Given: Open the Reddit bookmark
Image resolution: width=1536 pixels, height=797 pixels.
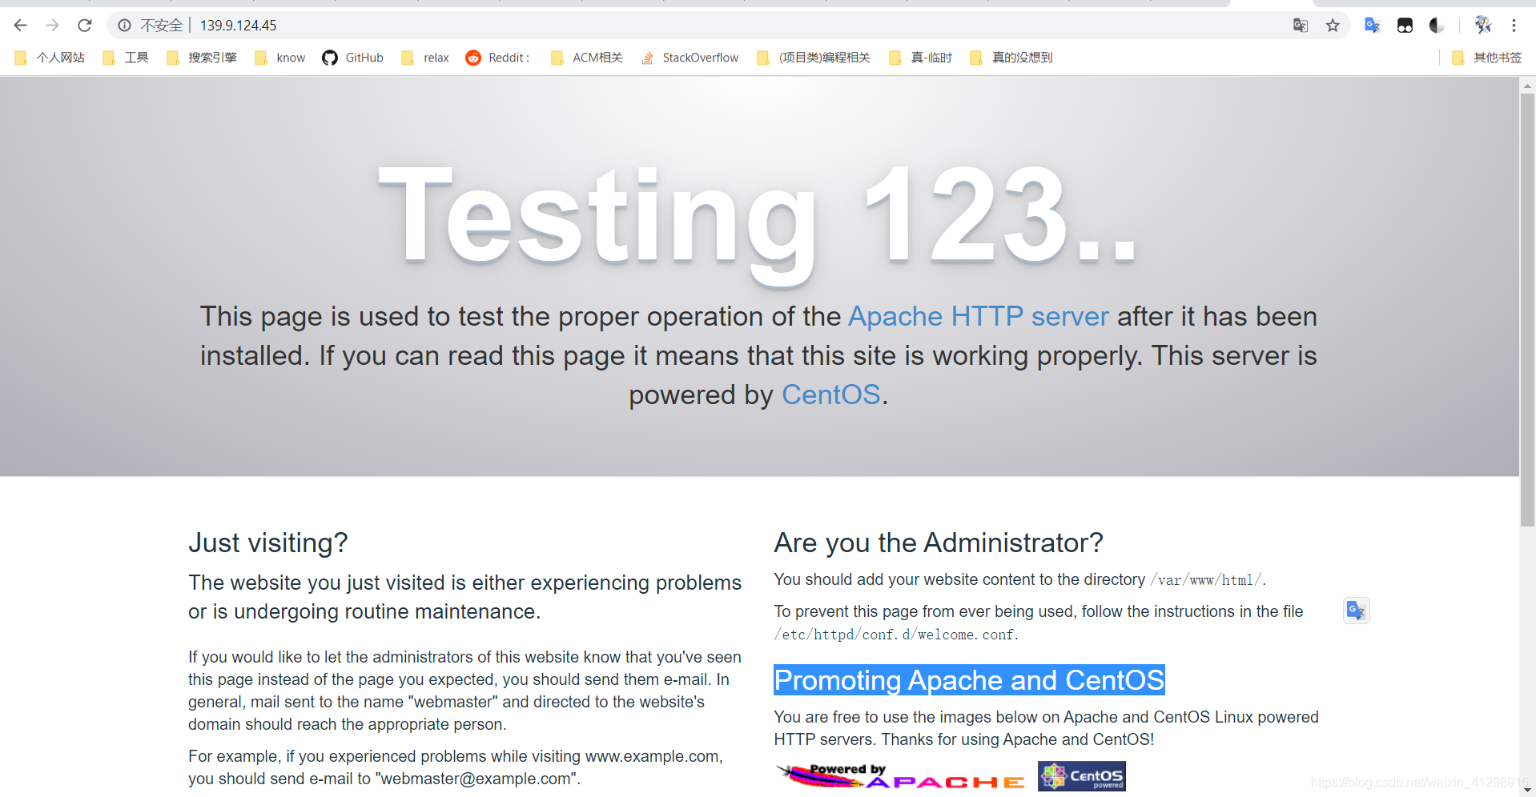Looking at the screenshot, I should 498,57.
